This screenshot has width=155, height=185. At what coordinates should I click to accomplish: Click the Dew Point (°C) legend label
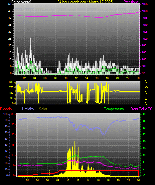(142, 109)
